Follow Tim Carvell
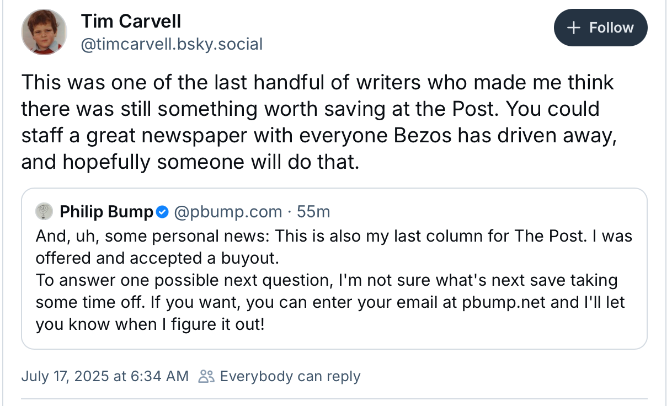This screenshot has width=672, height=406. click(600, 28)
